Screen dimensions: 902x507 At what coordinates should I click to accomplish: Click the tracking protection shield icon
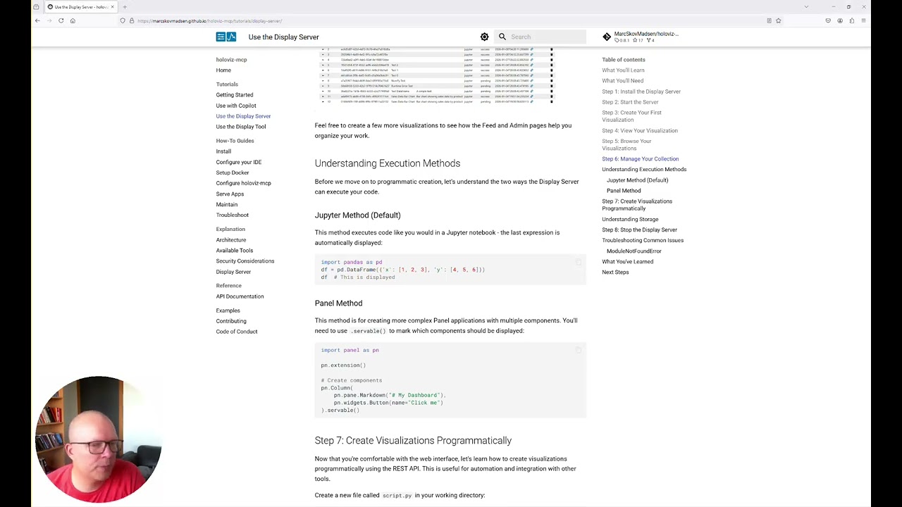click(x=123, y=20)
